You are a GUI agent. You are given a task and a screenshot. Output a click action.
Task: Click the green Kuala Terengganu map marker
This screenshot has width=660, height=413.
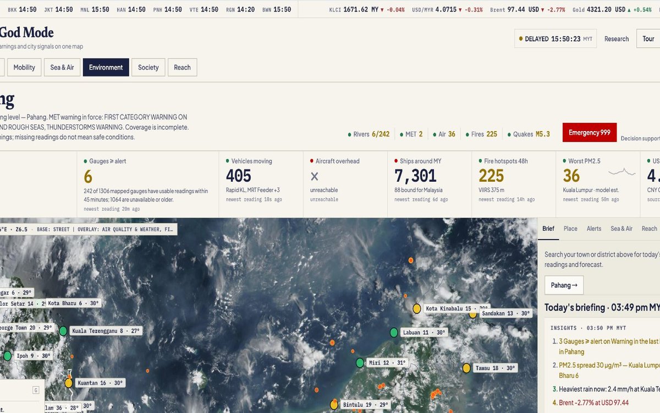tap(63, 331)
